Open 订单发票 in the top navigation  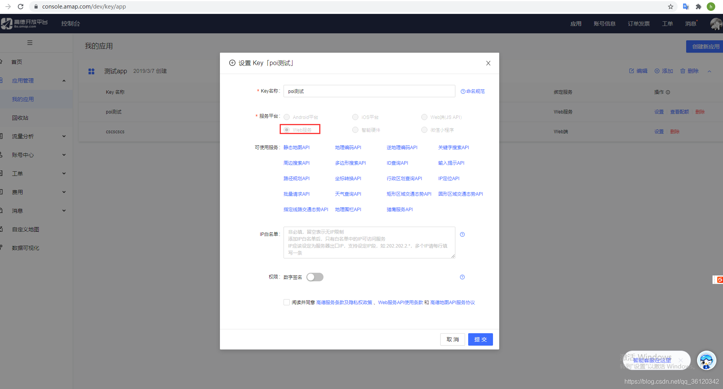[x=639, y=24]
